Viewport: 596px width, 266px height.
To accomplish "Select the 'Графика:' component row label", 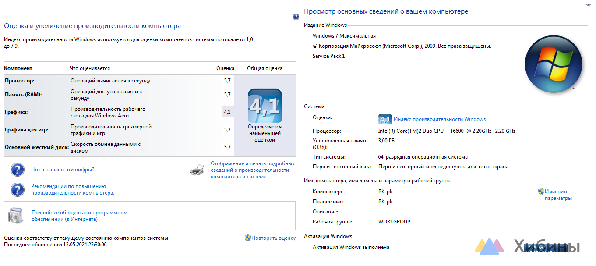I will pyautogui.click(x=16, y=112).
